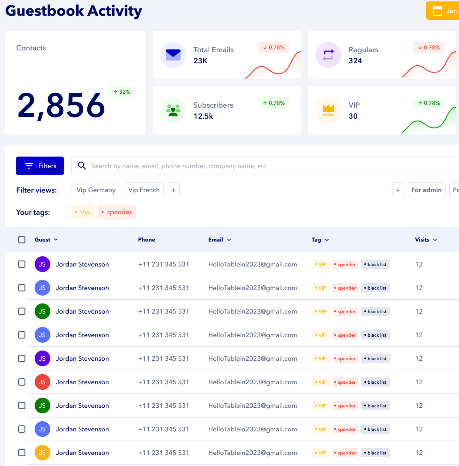Click the red JS guest avatar
The height and width of the screenshot is (466, 459).
coord(42,382)
